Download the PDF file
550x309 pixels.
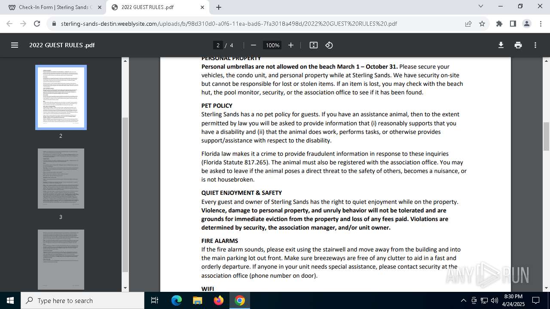pos(501,45)
